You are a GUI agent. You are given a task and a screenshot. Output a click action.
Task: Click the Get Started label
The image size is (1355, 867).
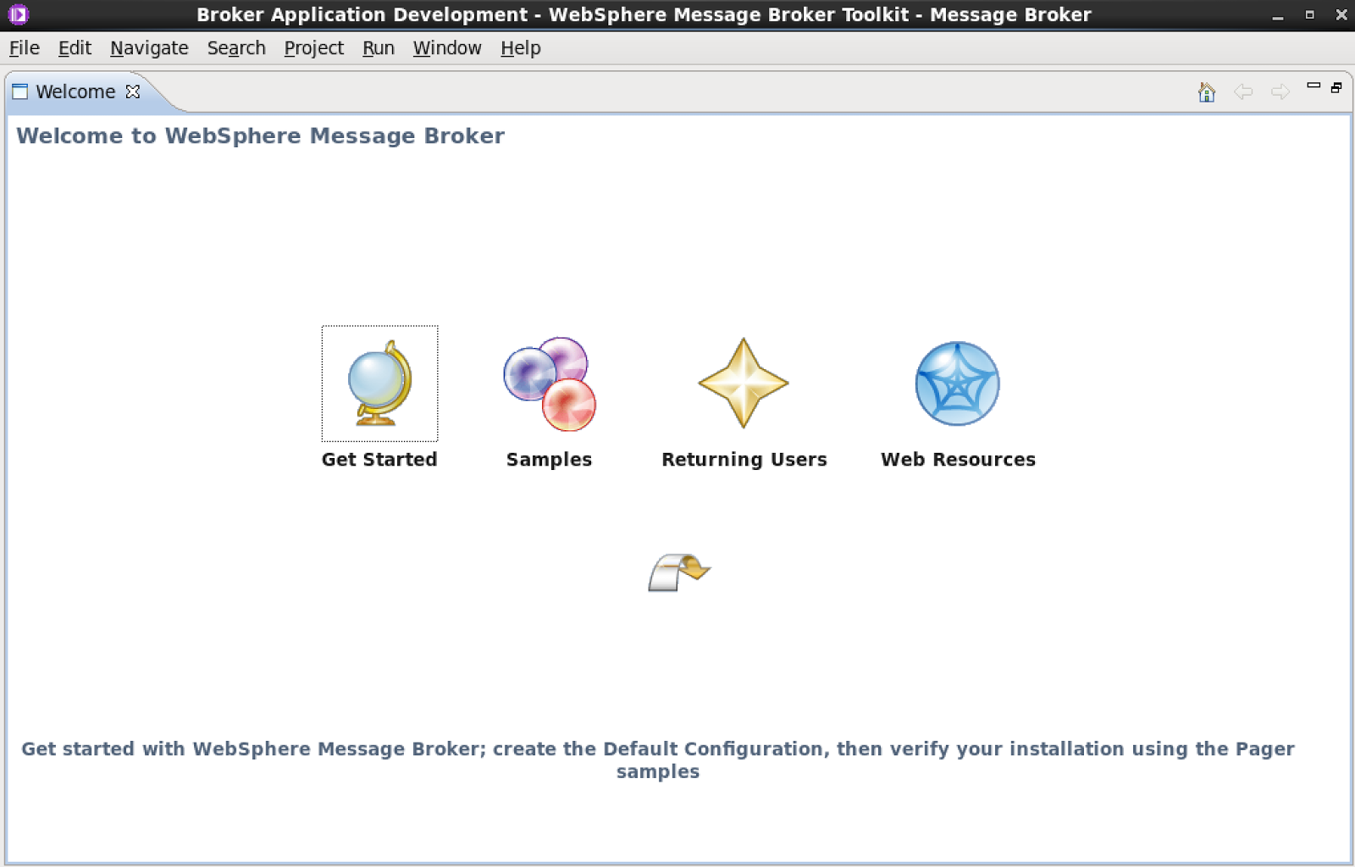[379, 460]
